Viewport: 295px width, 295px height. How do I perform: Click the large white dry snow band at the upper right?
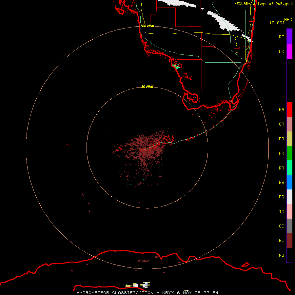point(224,21)
